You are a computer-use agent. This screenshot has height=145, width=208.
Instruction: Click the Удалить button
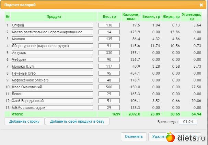point(158,137)
